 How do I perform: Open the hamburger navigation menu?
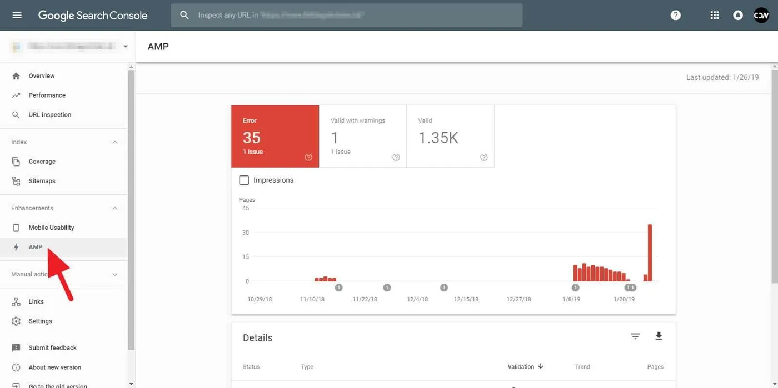[x=17, y=15]
